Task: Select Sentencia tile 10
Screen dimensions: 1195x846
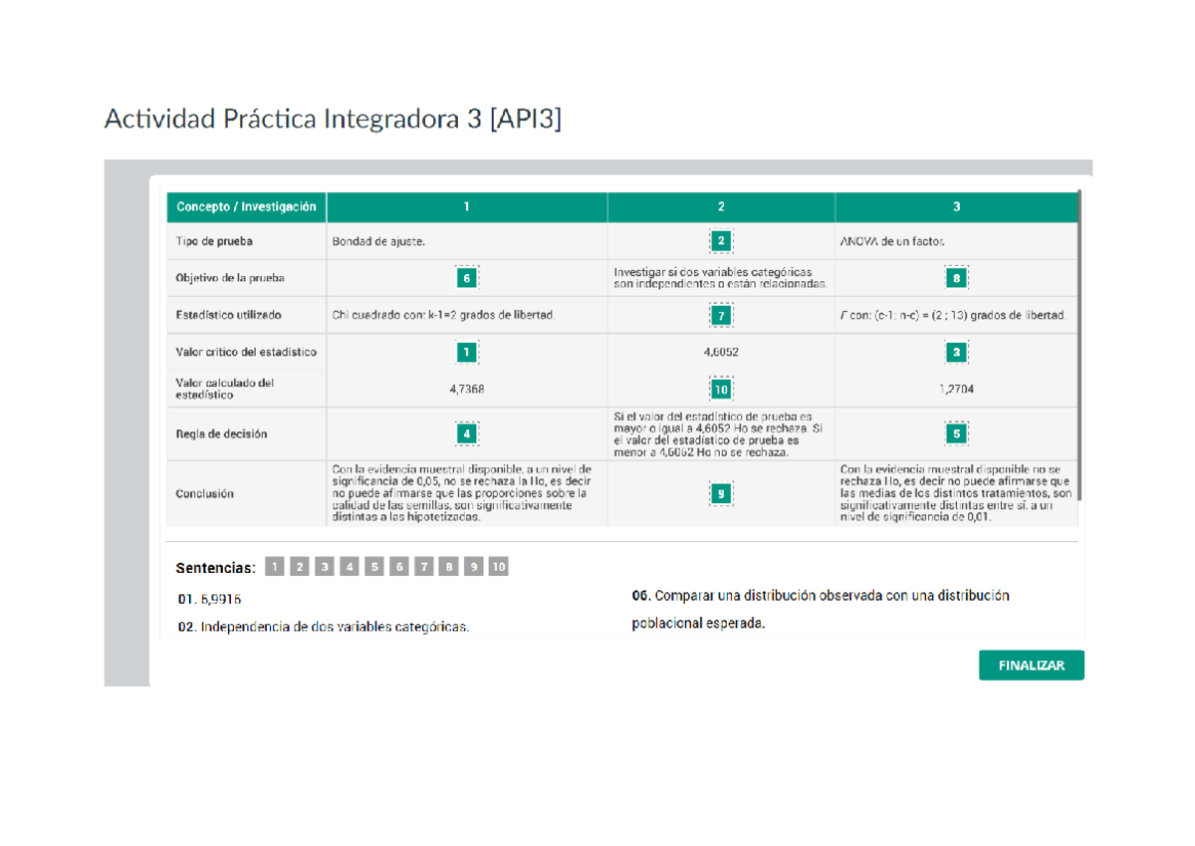Action: (499, 566)
